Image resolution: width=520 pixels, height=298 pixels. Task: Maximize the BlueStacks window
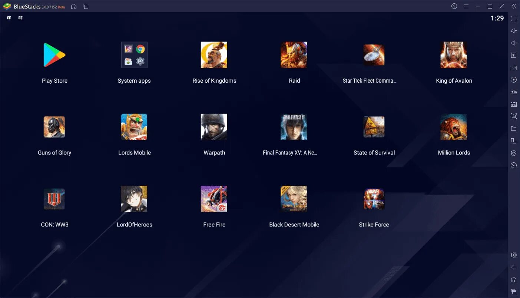tap(490, 6)
